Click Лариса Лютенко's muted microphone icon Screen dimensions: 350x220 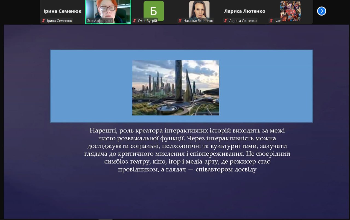pyautogui.click(x=226, y=21)
